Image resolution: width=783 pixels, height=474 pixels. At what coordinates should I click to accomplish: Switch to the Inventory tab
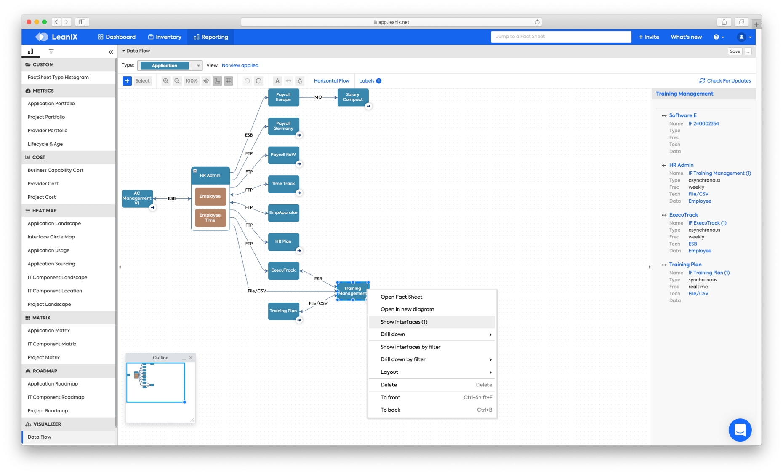coord(165,37)
